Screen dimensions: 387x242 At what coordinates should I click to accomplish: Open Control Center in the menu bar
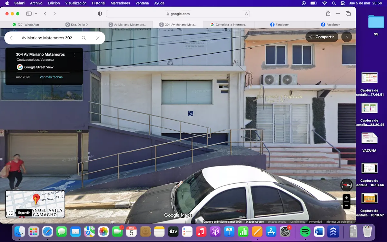[x=342, y=3]
